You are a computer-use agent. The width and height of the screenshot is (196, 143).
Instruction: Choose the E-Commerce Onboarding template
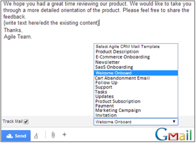(x=122, y=57)
